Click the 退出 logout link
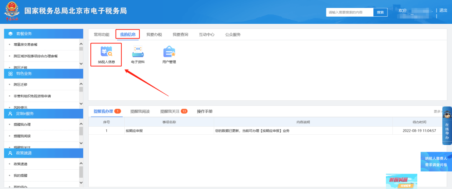The image size is (452, 189). [443, 10]
